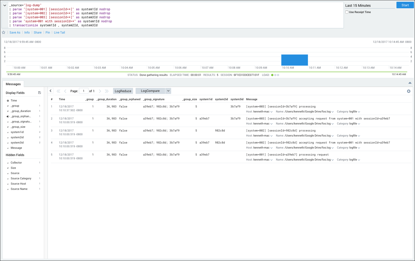Expand the LogCompare dropdown arrow
Image resolution: width=415 pixels, height=261 pixels.
coord(168,91)
